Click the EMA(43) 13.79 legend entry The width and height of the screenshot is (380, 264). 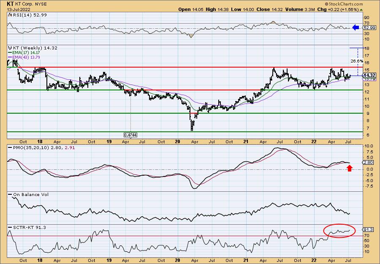pos(26,57)
